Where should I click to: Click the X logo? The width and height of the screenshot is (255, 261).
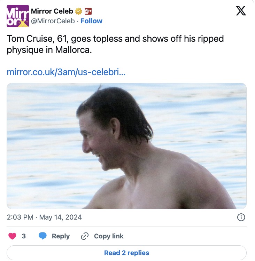241,10
